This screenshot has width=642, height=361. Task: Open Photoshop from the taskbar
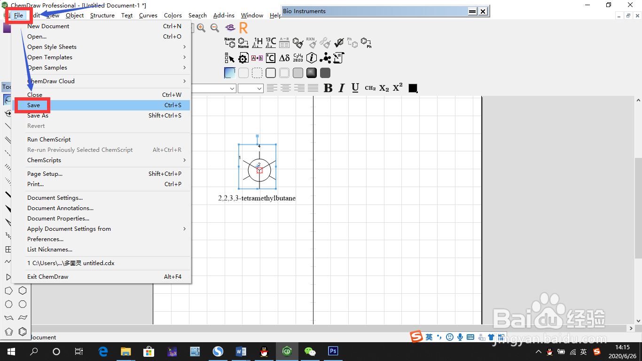(x=333, y=351)
